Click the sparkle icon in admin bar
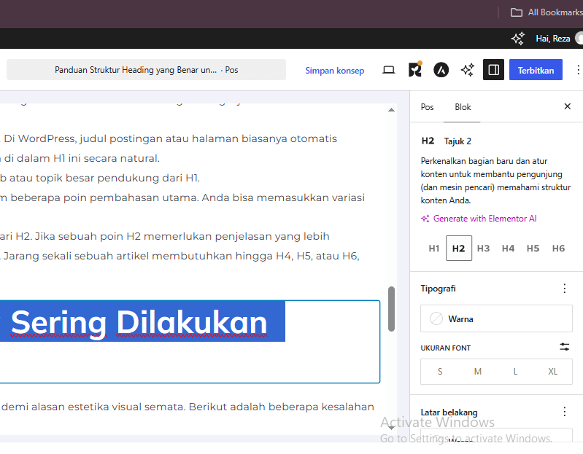 (x=517, y=38)
